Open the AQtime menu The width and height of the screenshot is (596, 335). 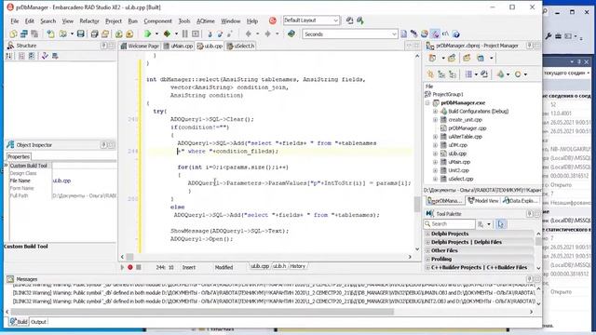(x=205, y=20)
